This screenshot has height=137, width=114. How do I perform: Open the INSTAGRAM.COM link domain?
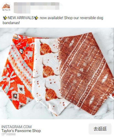(17, 127)
